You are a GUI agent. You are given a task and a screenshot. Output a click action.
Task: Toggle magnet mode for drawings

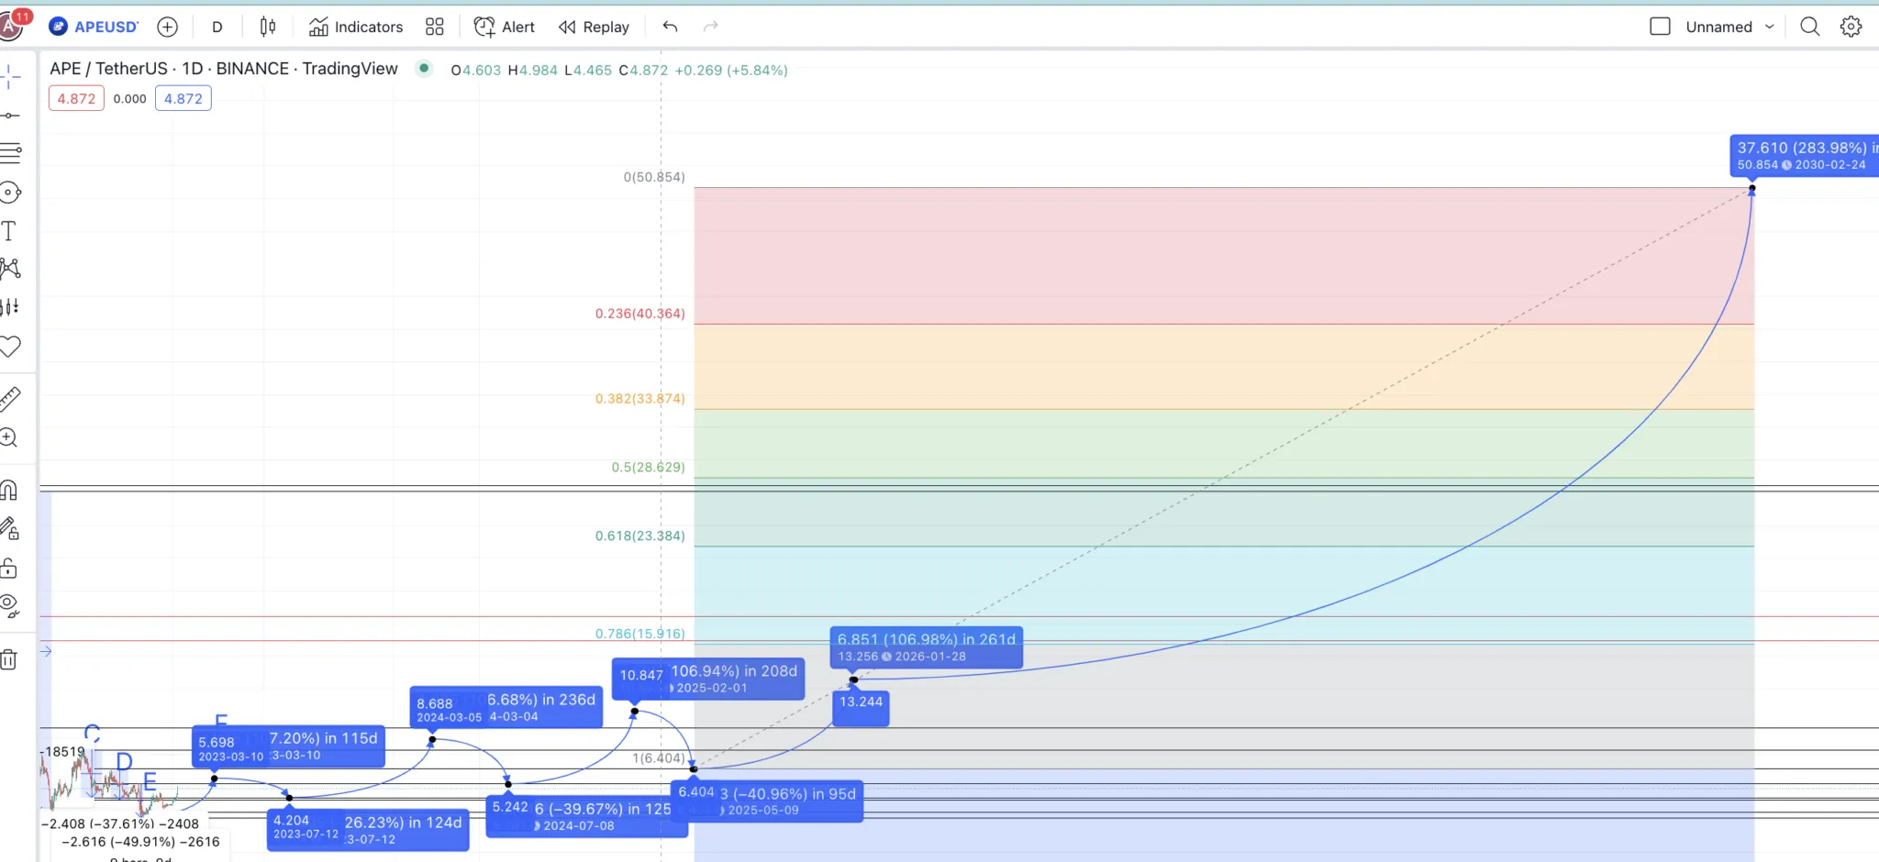point(9,490)
